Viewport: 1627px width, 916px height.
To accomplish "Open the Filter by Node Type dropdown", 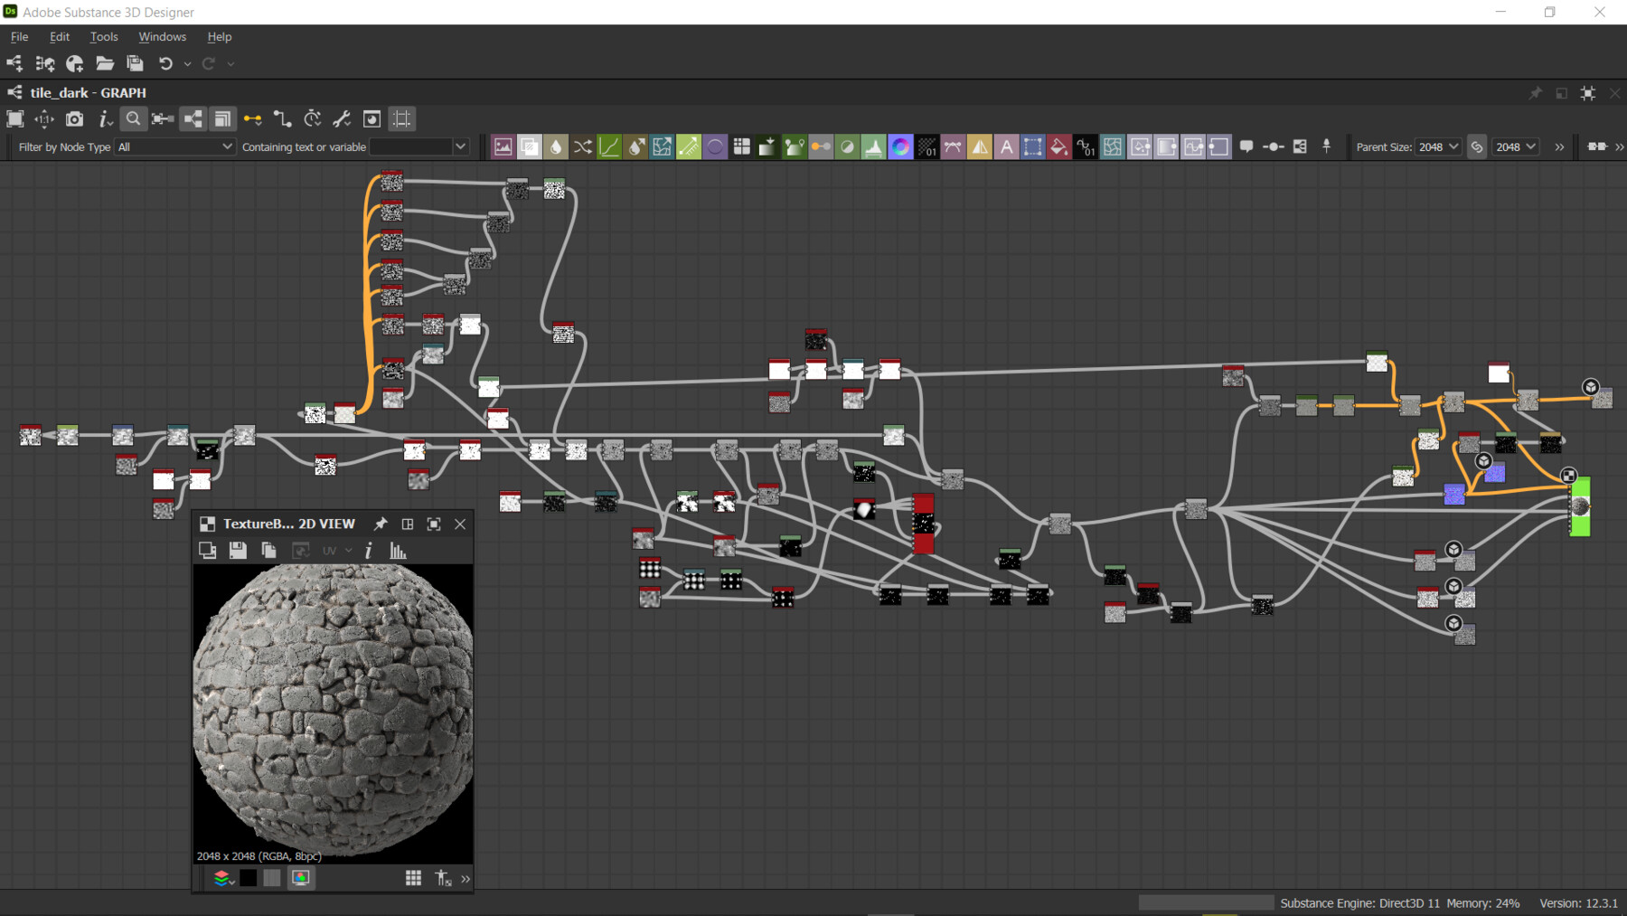I will pos(174,146).
